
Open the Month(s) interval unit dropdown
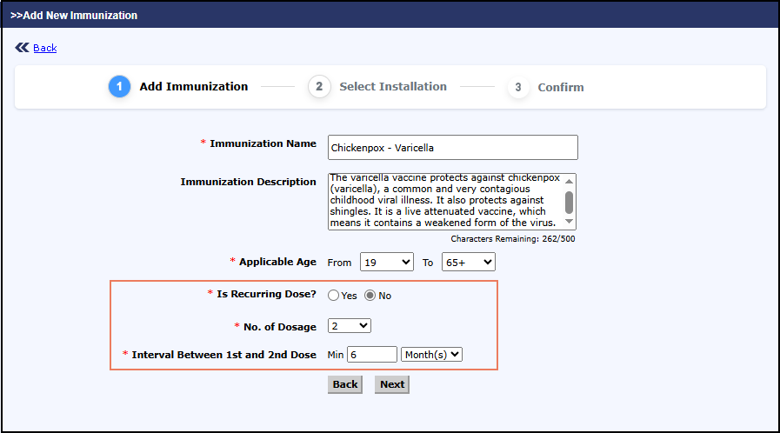tap(431, 354)
